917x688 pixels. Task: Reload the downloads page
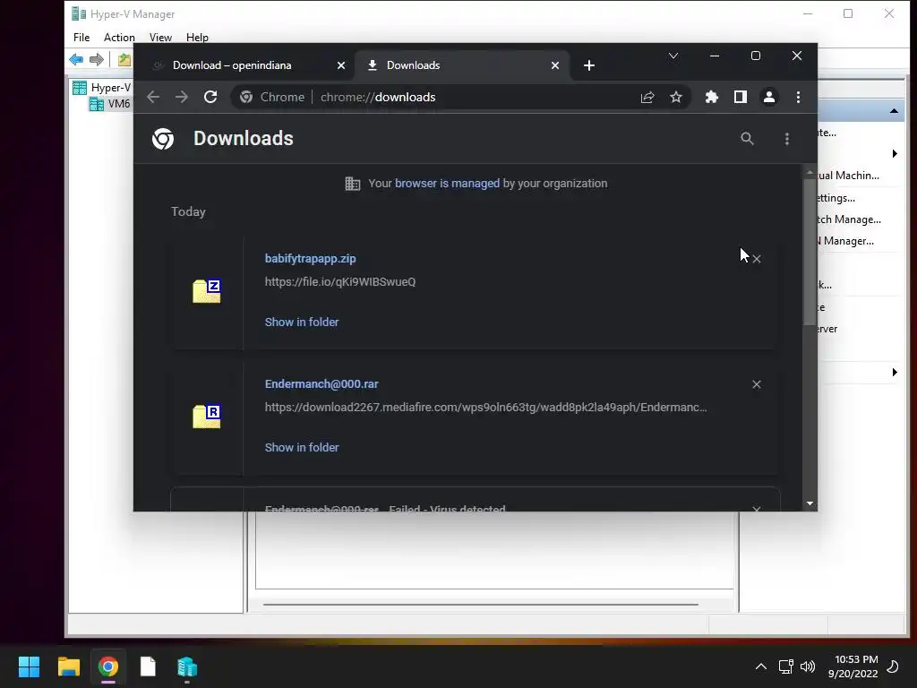pos(210,97)
